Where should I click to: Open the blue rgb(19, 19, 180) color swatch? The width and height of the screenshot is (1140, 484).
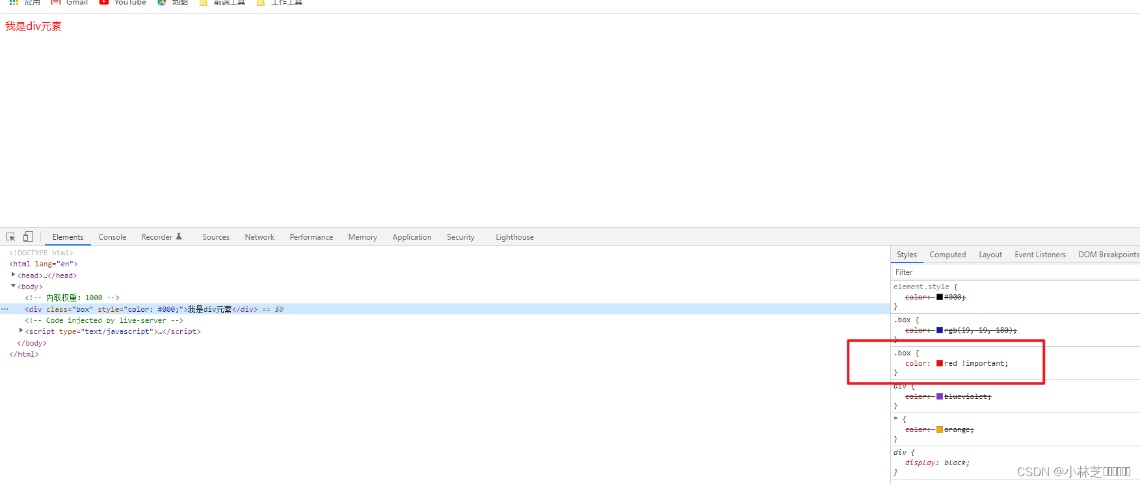point(940,330)
